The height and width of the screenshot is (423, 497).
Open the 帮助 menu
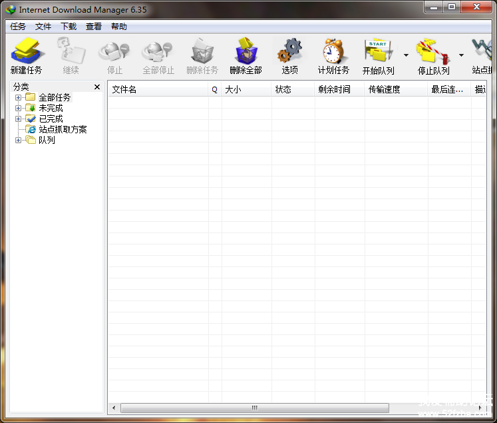pos(119,27)
